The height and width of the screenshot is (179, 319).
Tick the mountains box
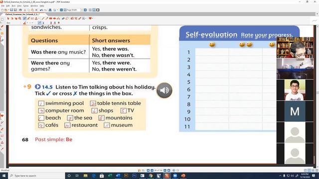[101, 118]
